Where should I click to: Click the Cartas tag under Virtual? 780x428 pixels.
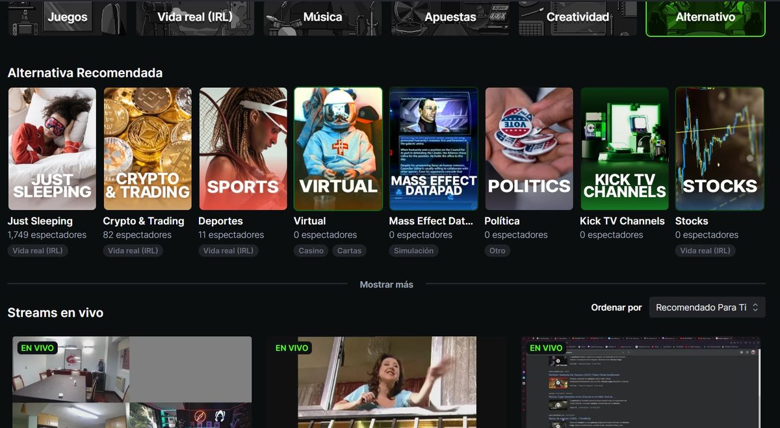coord(350,250)
